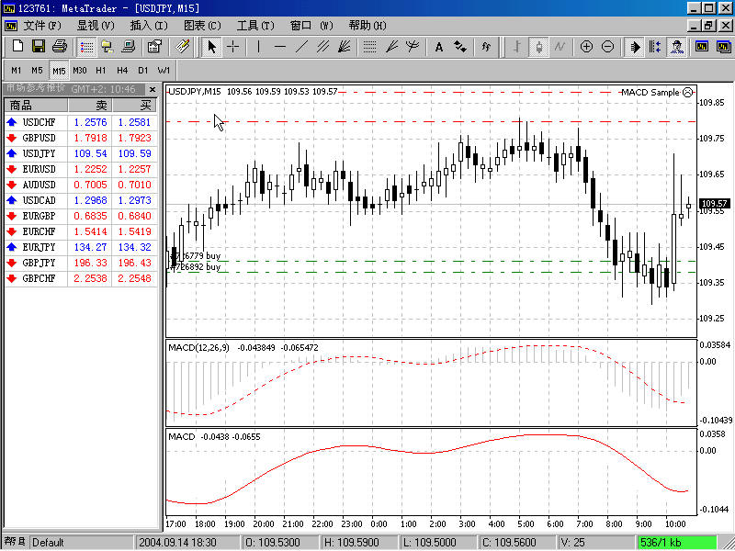The height and width of the screenshot is (551, 735).
Task: Select the M15 timeframe button
Action: (x=59, y=71)
